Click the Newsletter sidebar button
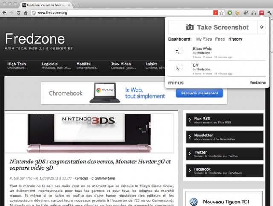 click(225, 137)
